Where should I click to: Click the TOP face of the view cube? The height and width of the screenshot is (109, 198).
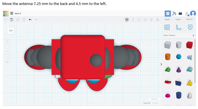11,31
